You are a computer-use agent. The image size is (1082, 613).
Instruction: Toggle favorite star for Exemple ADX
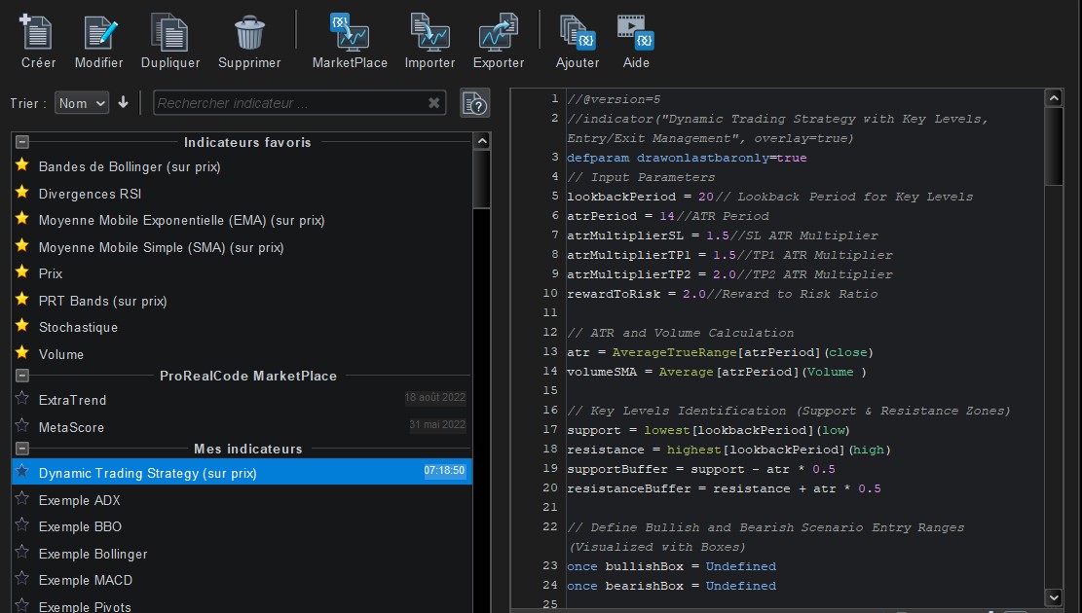click(x=22, y=500)
